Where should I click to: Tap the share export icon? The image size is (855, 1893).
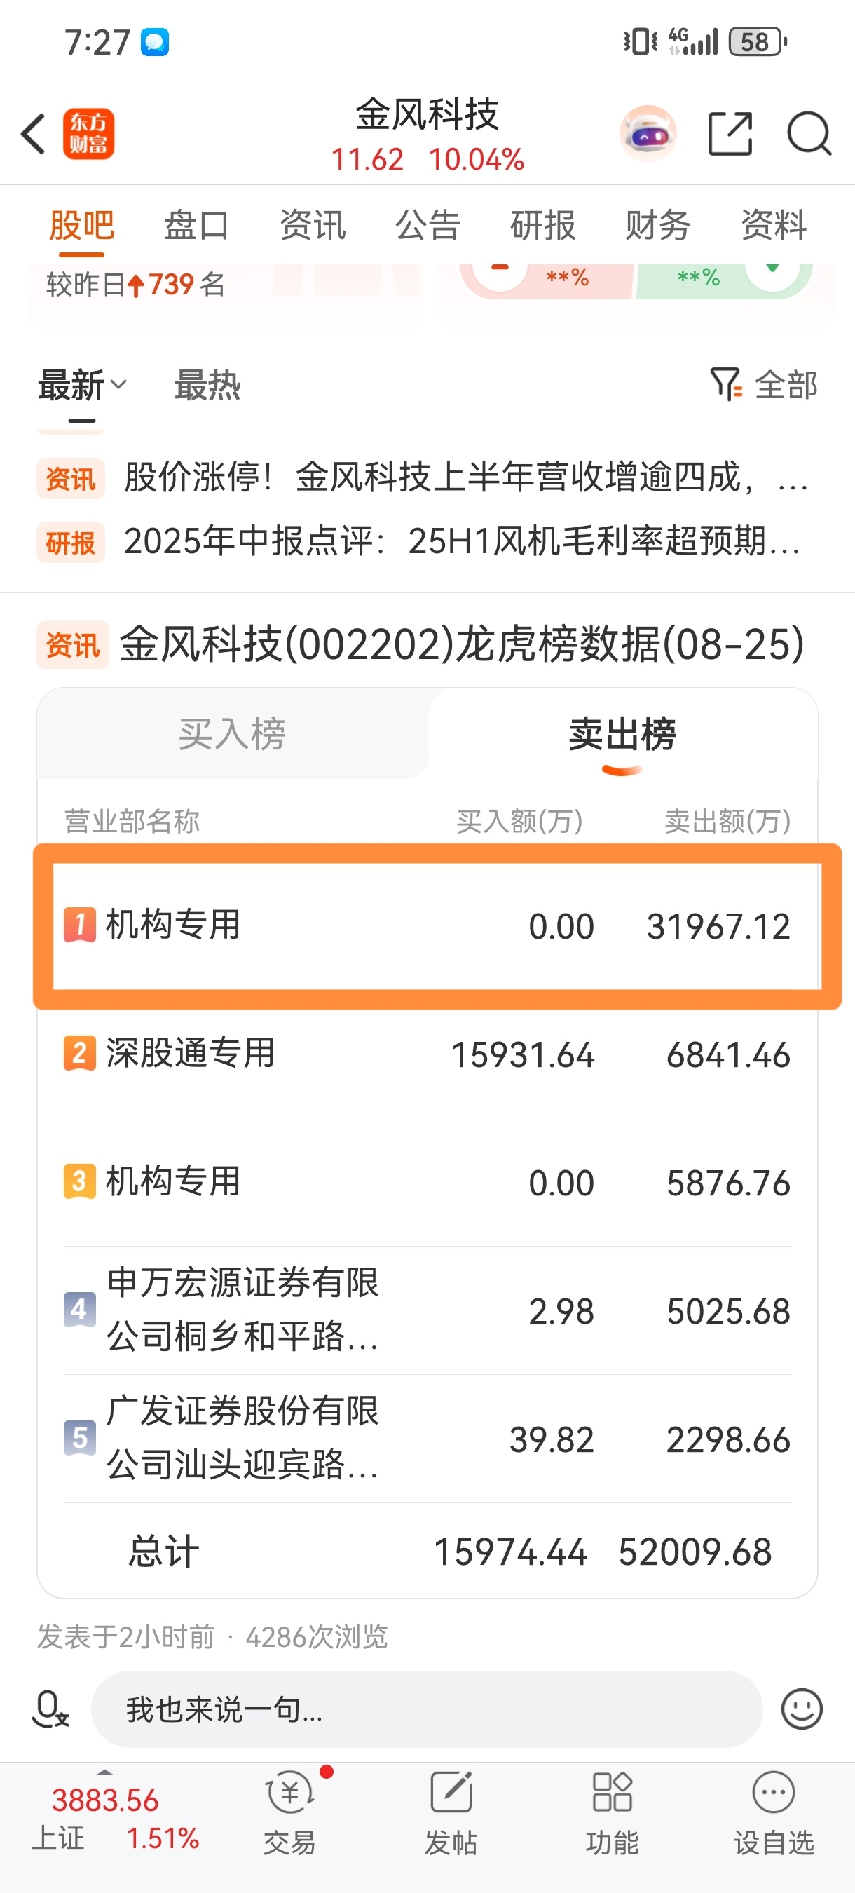(x=730, y=134)
